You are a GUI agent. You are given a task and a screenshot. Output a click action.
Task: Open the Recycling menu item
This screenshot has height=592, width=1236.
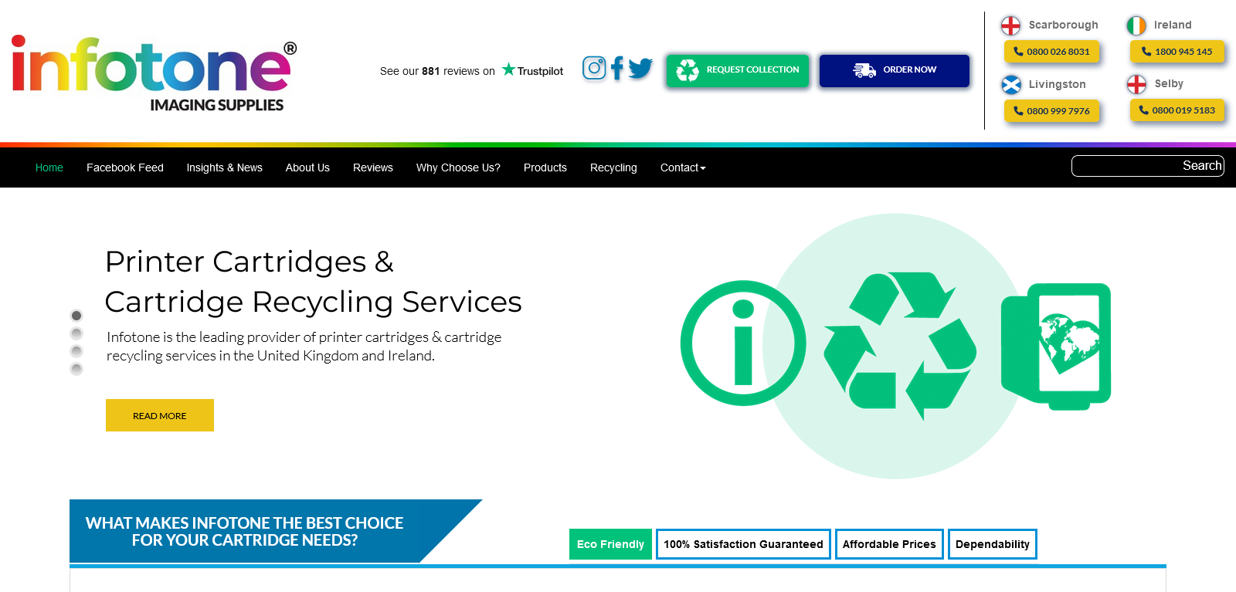pyautogui.click(x=613, y=167)
